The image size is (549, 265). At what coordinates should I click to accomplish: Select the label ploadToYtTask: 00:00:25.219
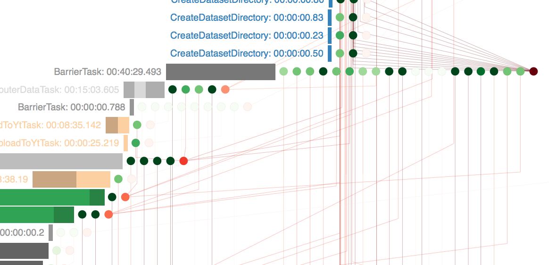point(59,143)
